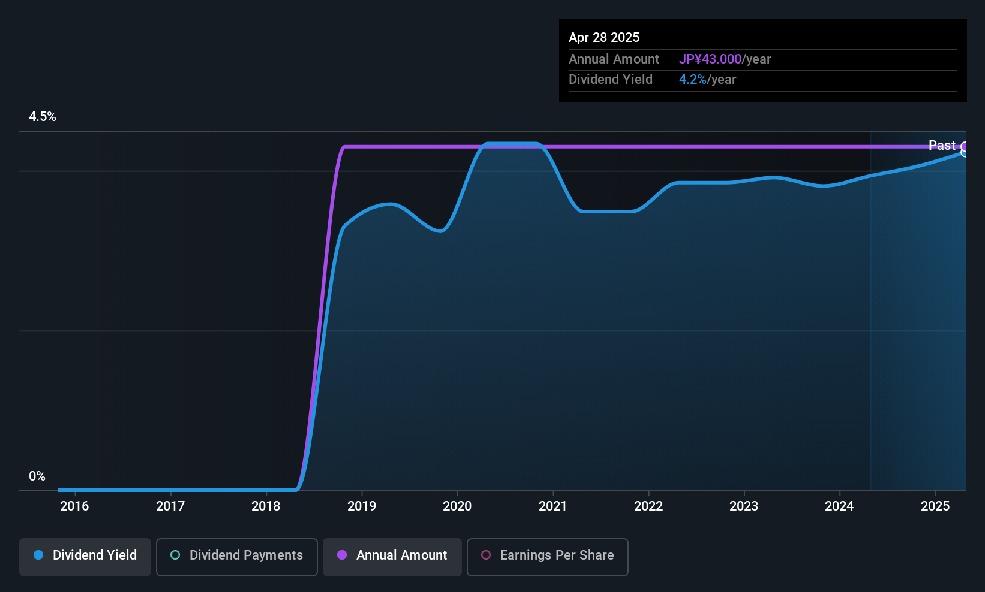Enable the Dividend Payments series
The width and height of the screenshot is (985, 592).
pos(236,557)
